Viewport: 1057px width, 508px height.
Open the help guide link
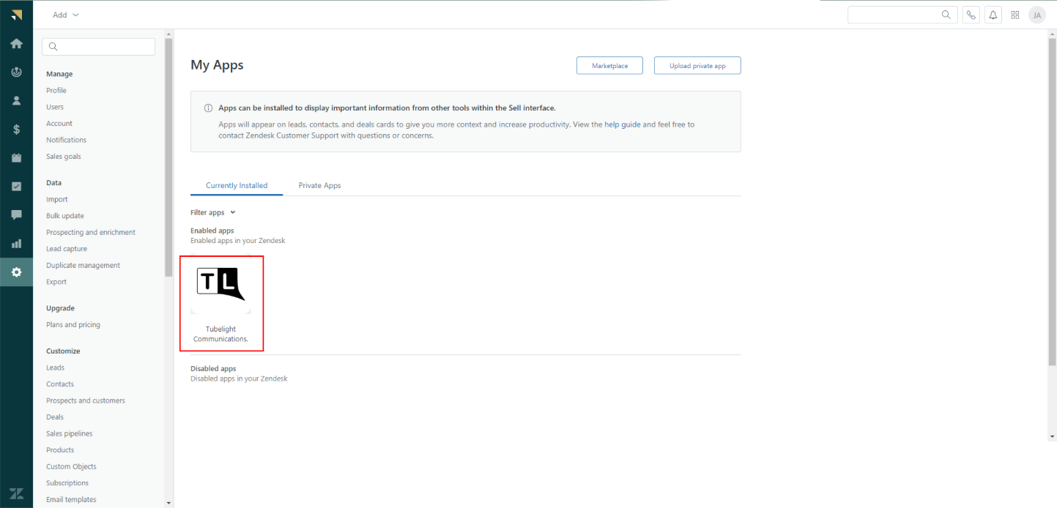point(622,124)
